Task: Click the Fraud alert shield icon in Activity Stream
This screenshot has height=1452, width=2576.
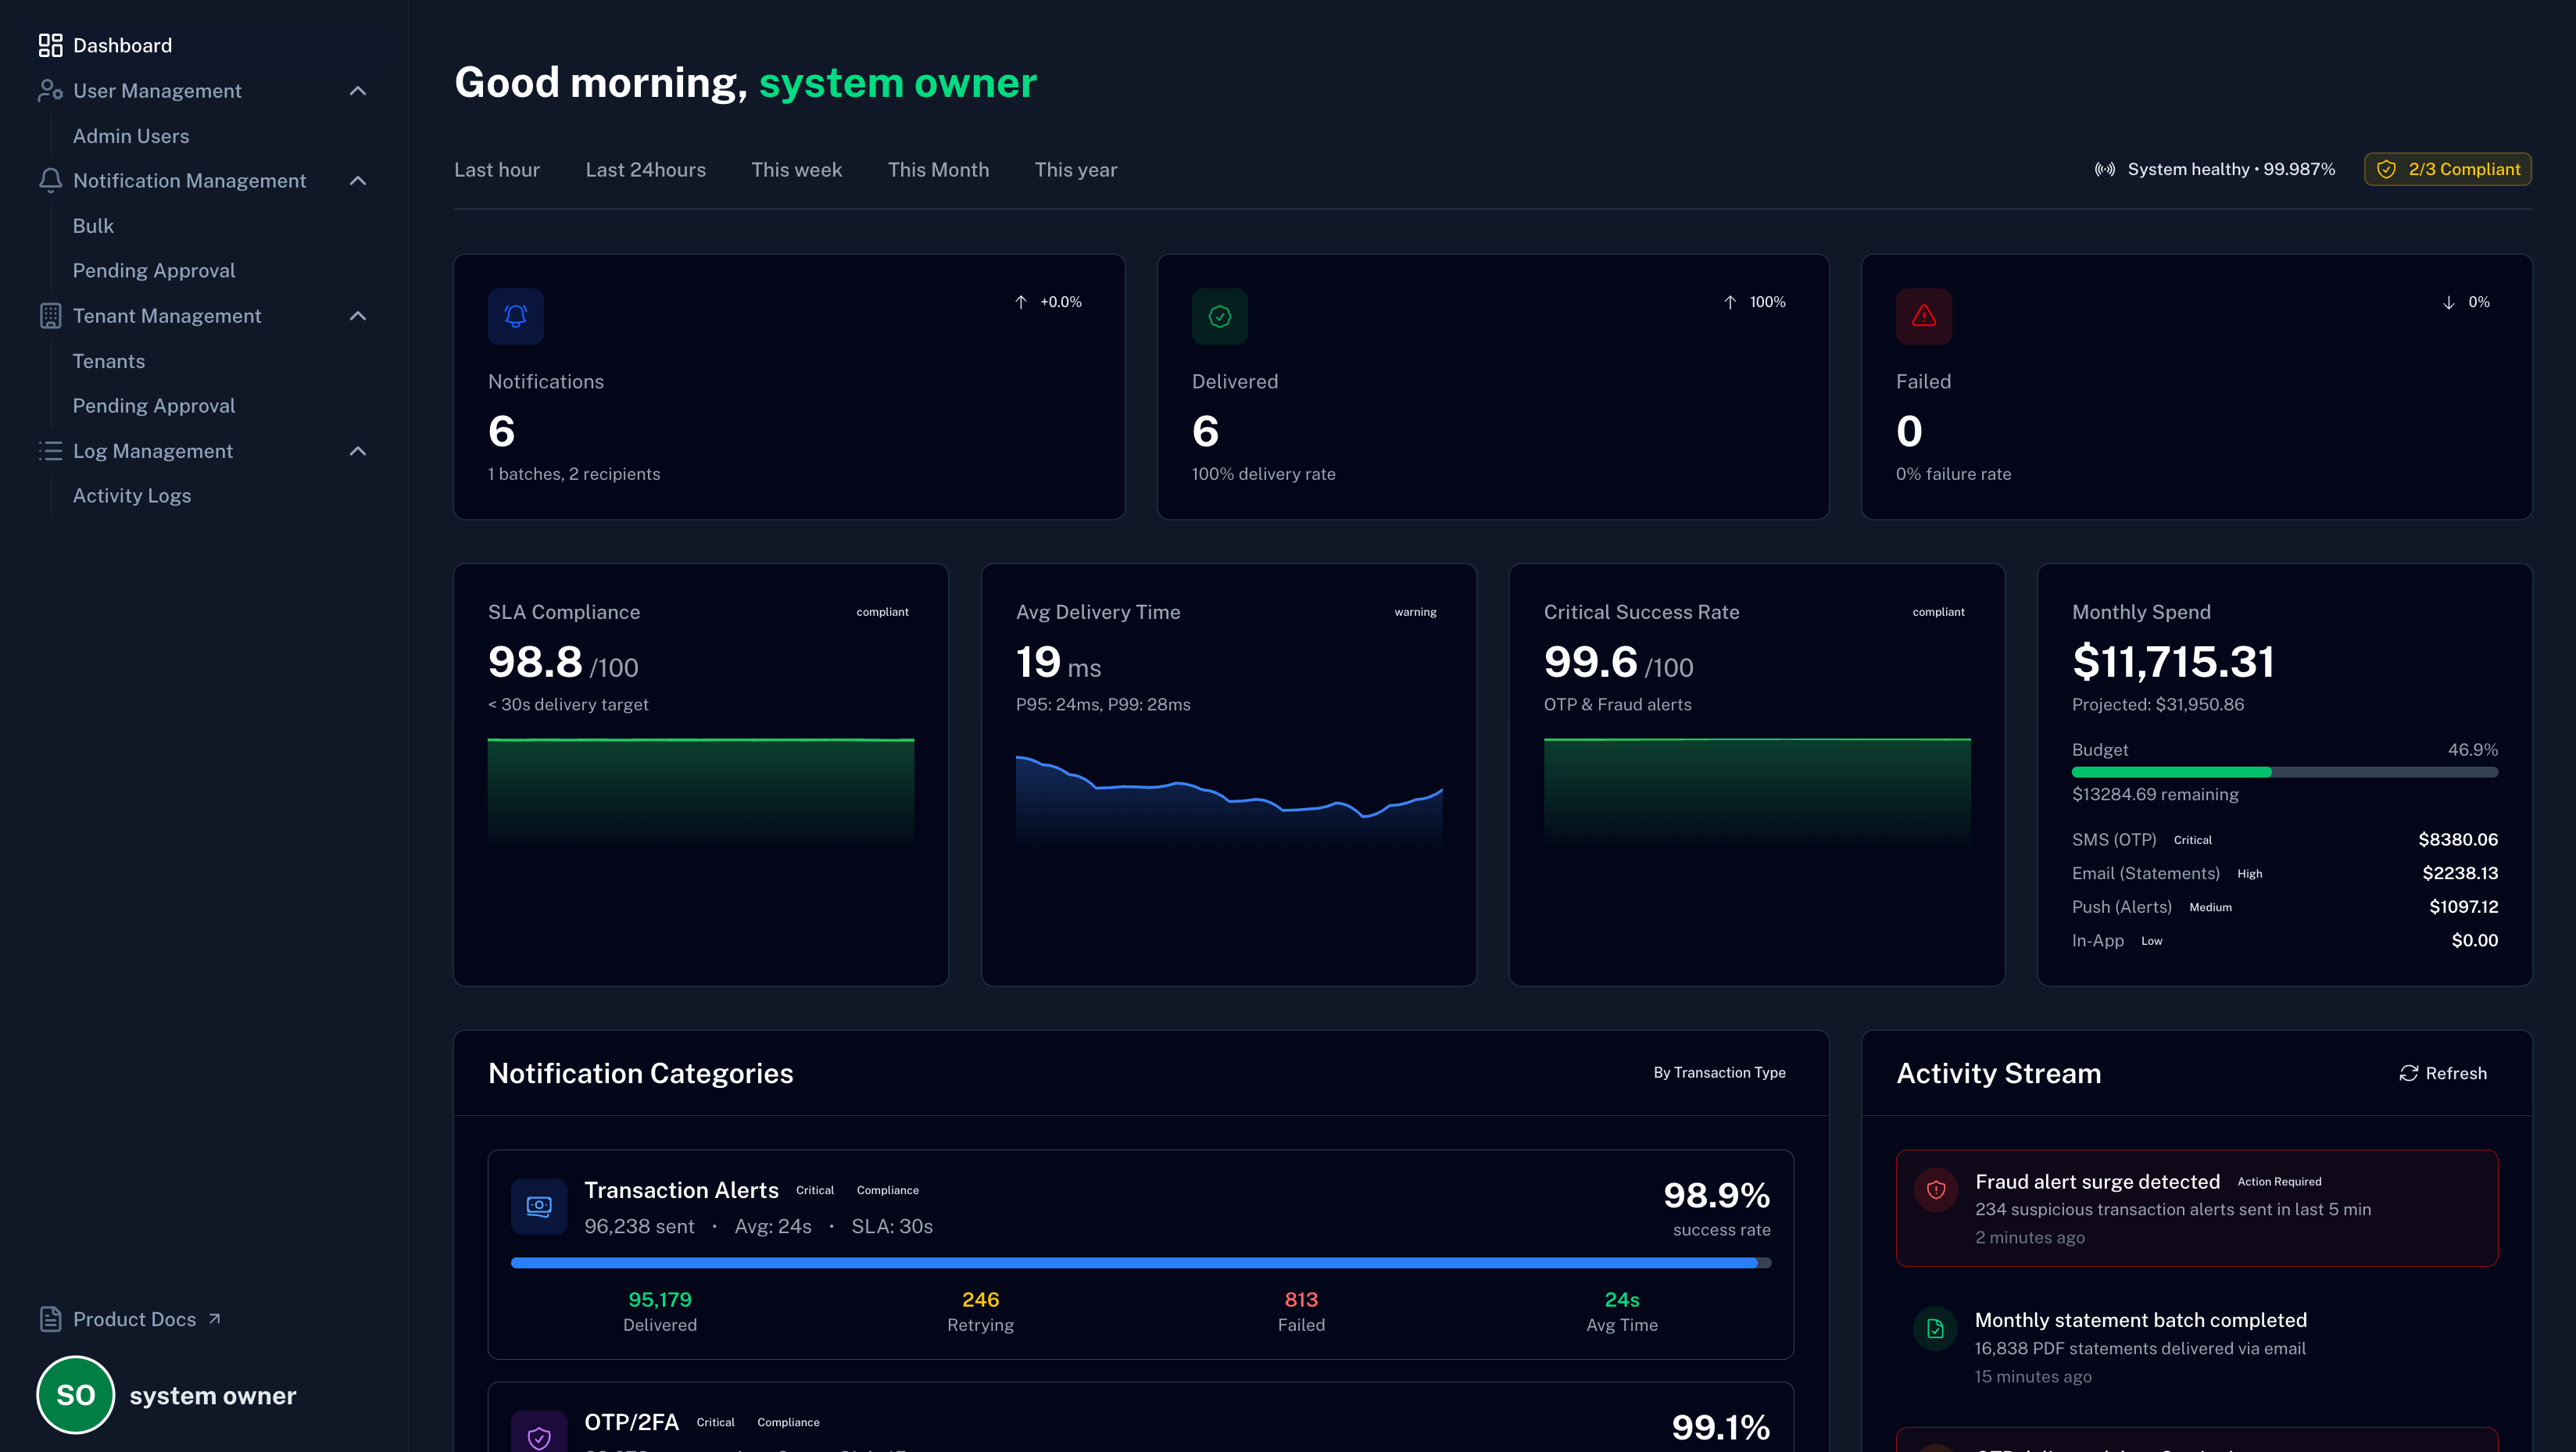Action: click(1936, 1190)
